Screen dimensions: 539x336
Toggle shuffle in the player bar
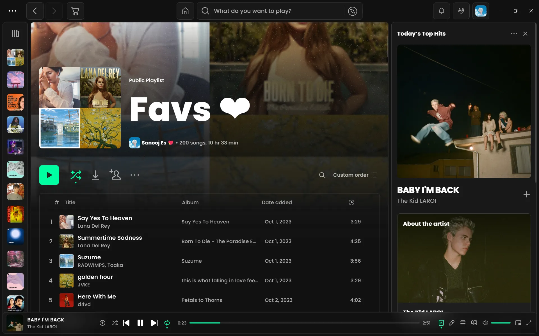(x=115, y=323)
